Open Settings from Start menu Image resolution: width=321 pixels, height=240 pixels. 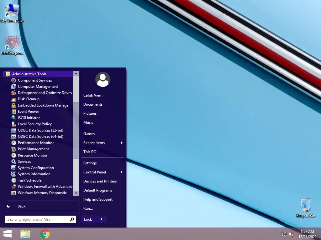click(x=90, y=163)
